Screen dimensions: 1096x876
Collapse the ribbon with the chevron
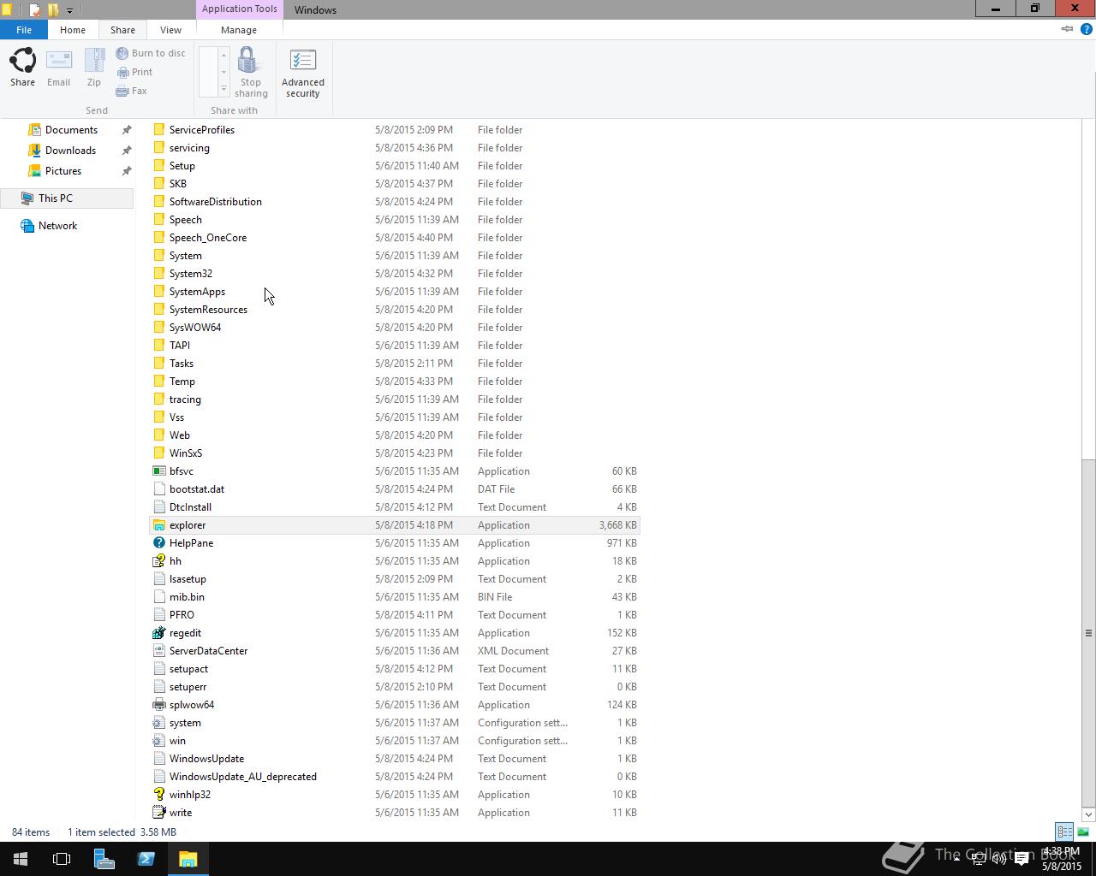1067,29
